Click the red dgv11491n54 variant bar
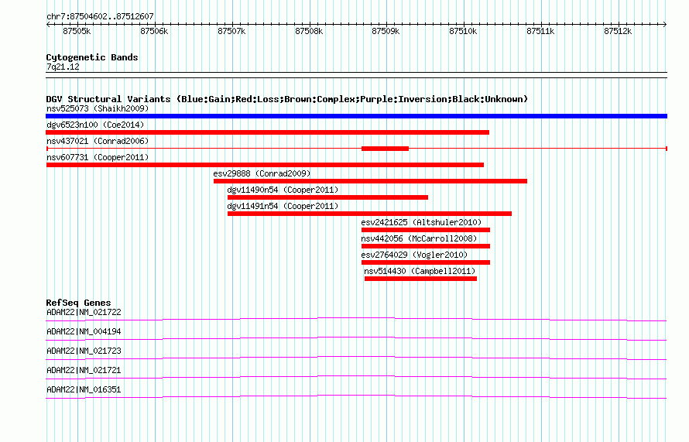689x442 pixels. [x=369, y=214]
